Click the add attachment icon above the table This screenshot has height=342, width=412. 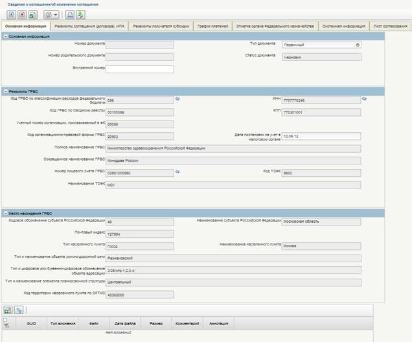pos(8,310)
